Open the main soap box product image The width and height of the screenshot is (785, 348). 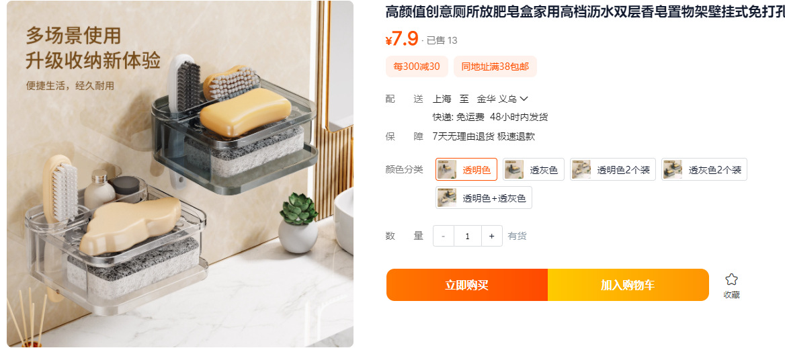click(180, 174)
